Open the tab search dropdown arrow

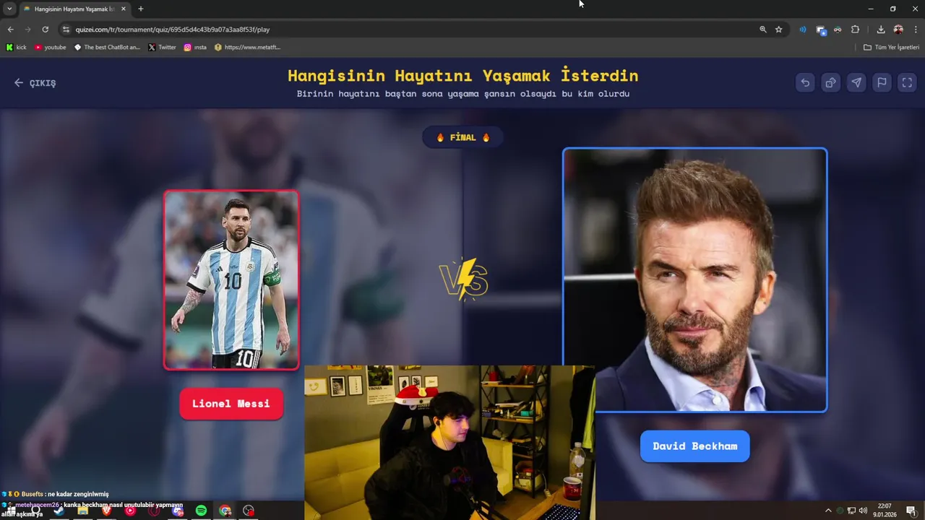[9, 9]
